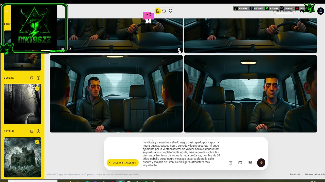Give thumbs up to the generated image
This screenshot has height=182, width=325.
tap(63, 49)
